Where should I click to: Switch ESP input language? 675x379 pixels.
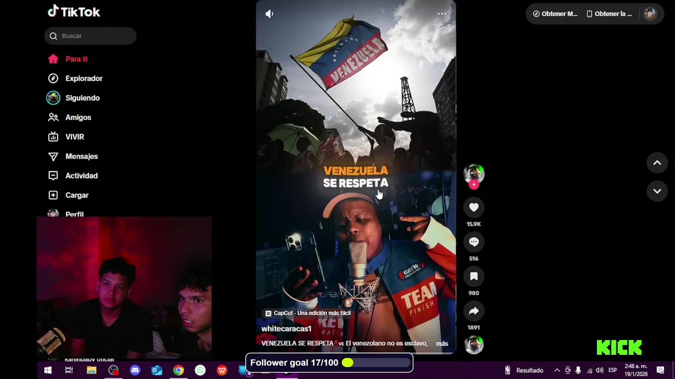[x=612, y=371]
